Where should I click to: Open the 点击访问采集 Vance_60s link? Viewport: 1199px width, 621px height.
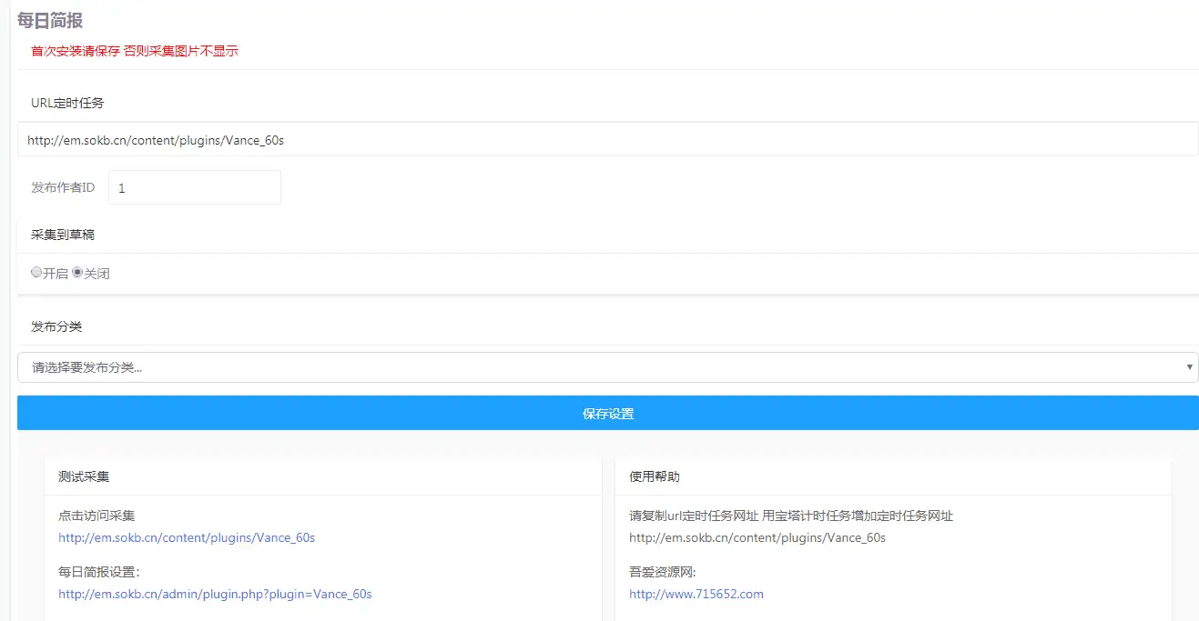pyautogui.click(x=187, y=537)
